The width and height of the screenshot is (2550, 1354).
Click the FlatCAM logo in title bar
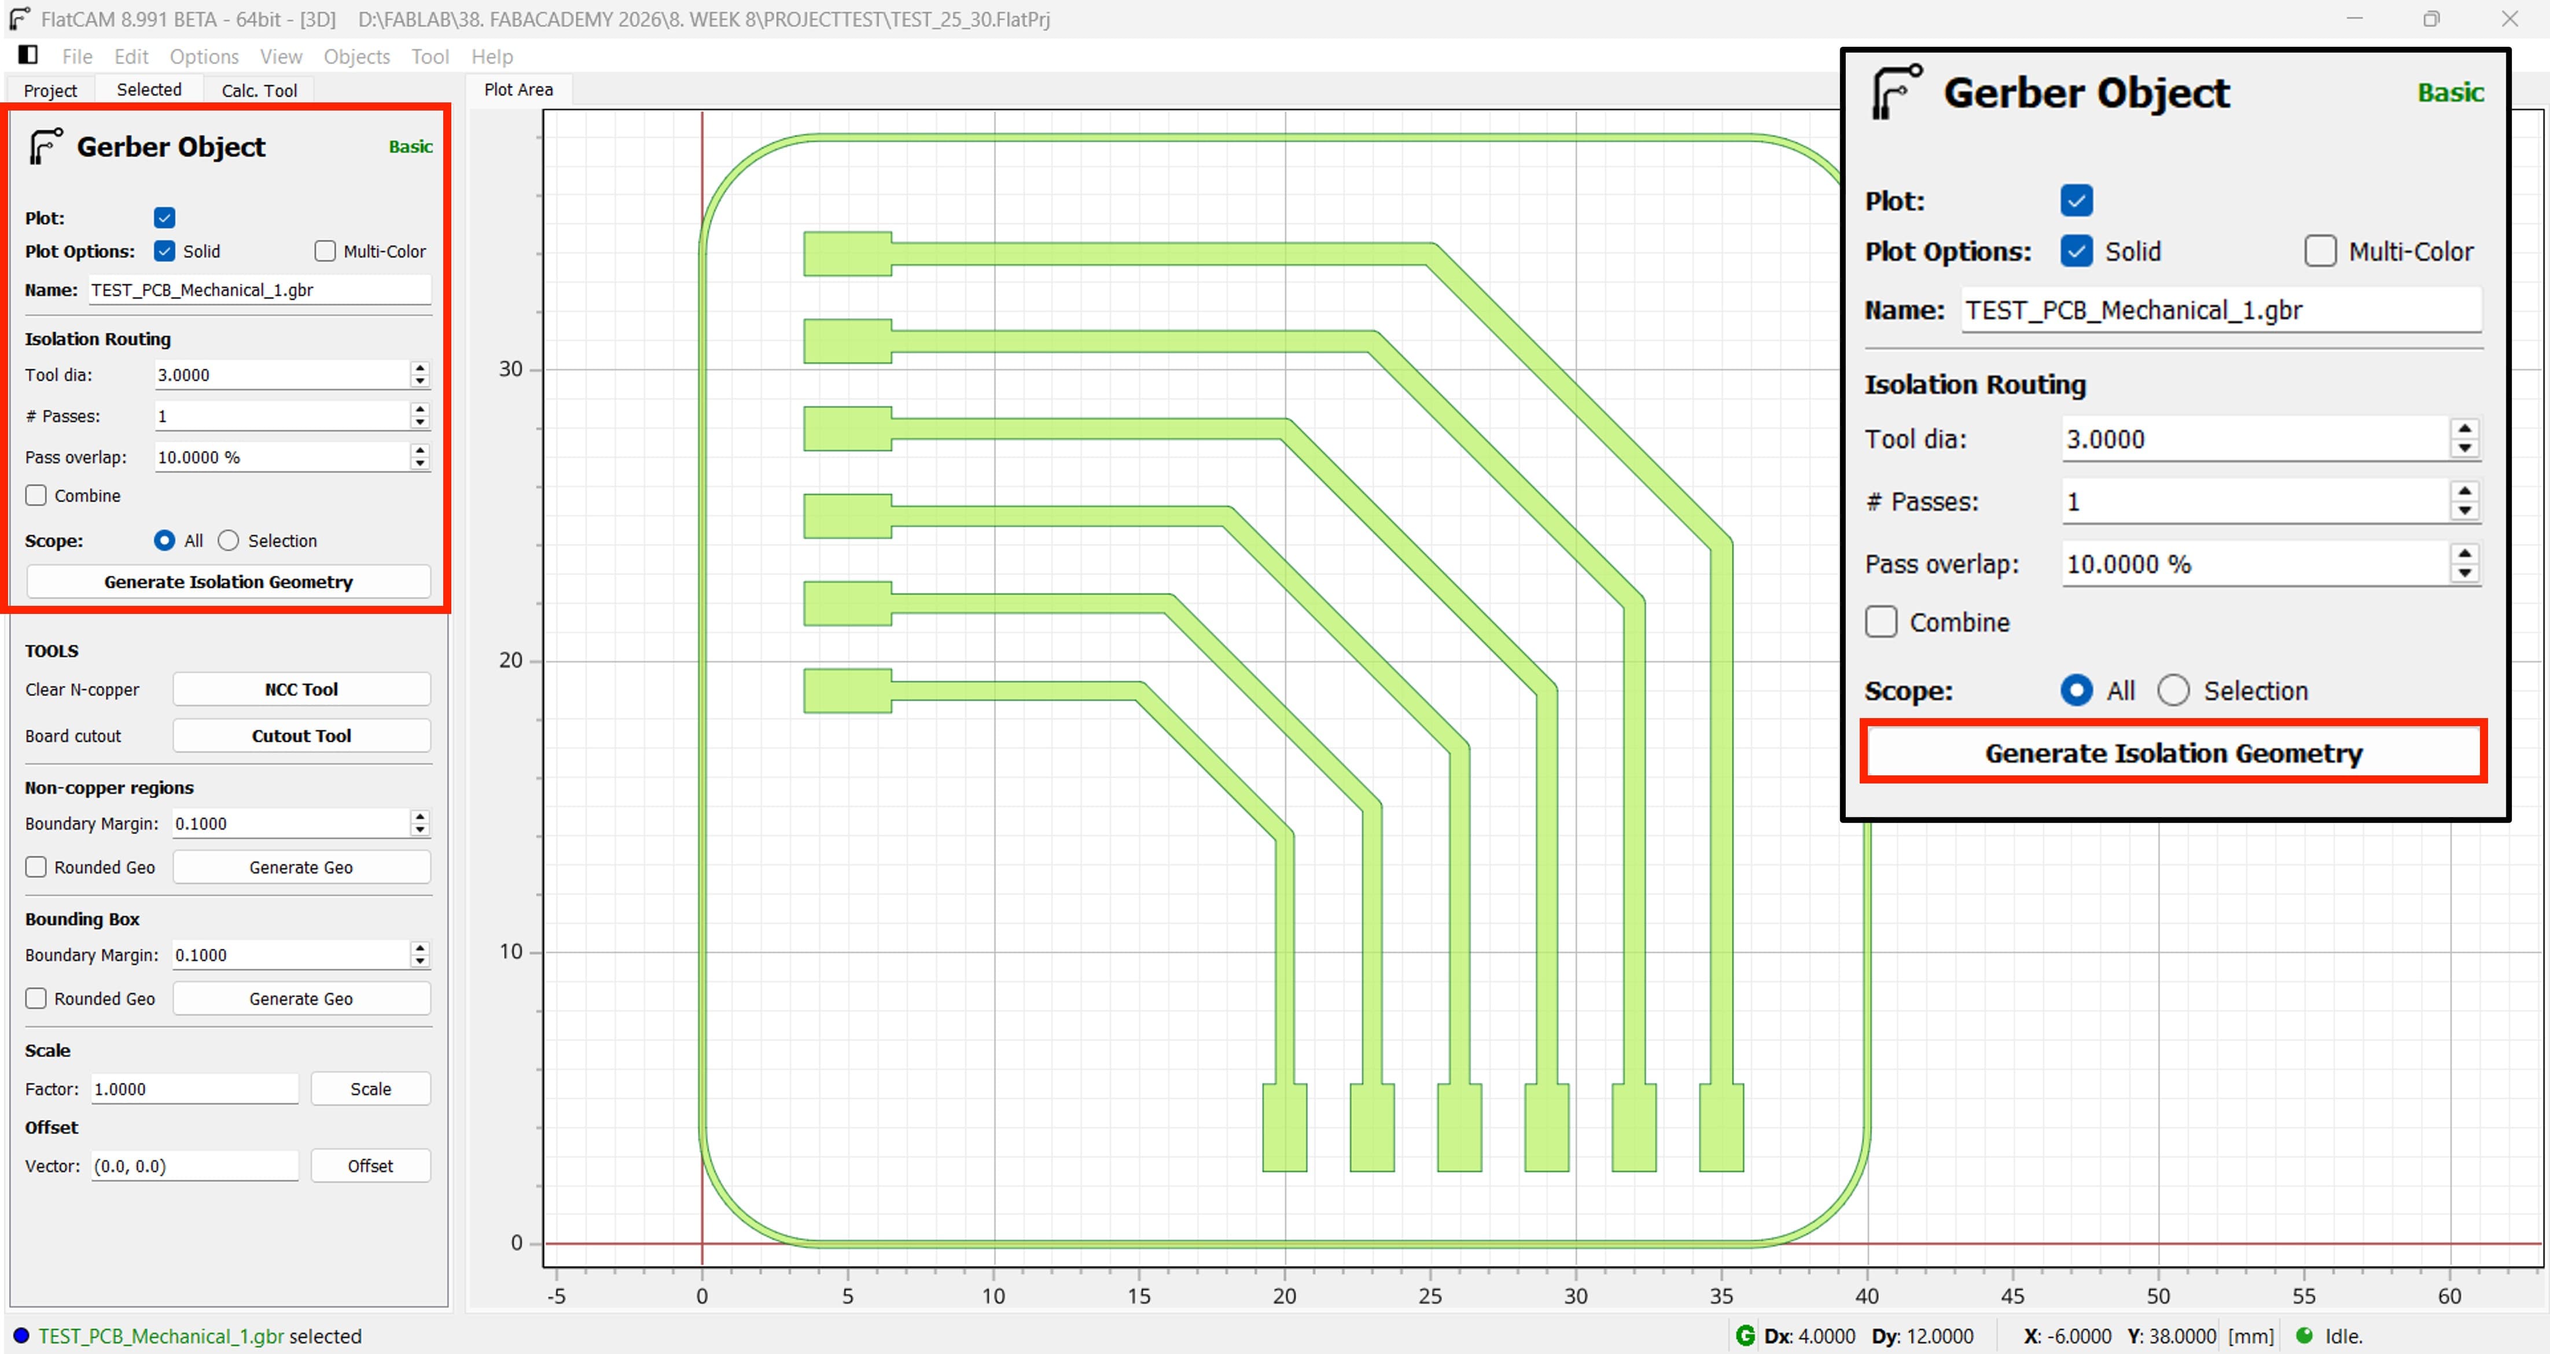(x=20, y=19)
